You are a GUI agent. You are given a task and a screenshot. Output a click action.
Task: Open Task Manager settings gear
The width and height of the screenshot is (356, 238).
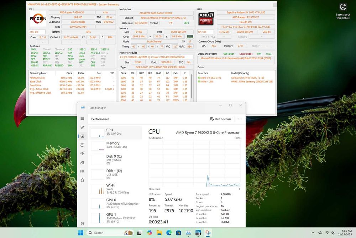tap(83, 223)
